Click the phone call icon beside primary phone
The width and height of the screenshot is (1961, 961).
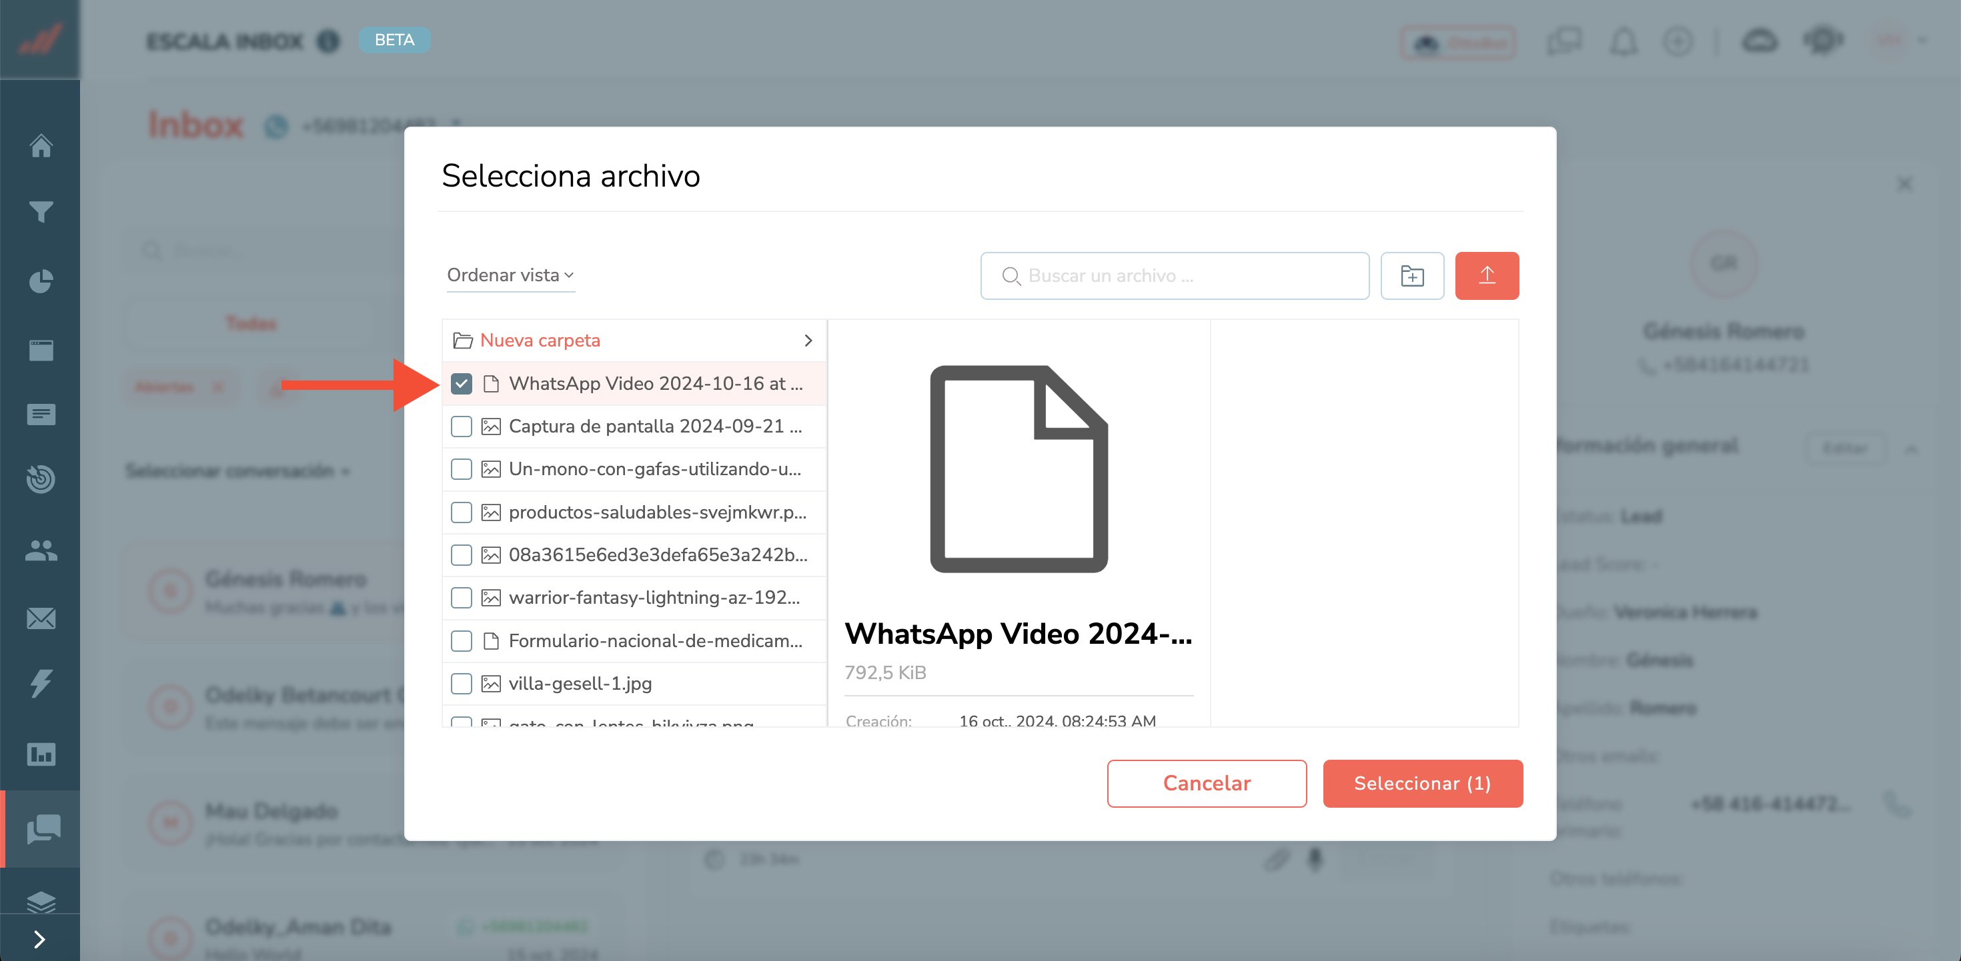tap(1898, 804)
